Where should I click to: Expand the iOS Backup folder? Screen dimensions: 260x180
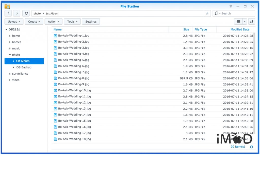click(x=14, y=67)
